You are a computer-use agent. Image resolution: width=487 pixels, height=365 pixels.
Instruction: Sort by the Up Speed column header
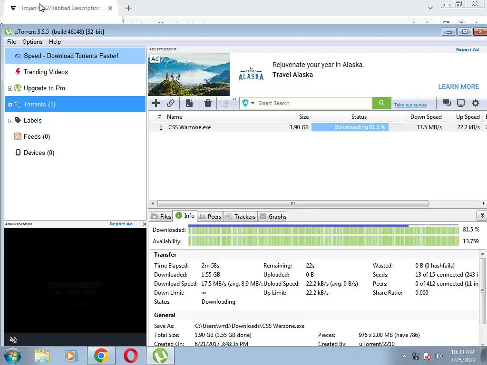(464, 117)
